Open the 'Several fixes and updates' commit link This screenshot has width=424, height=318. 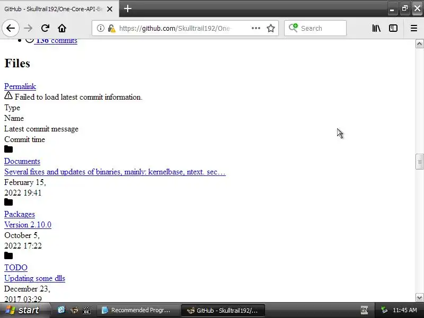pyautogui.click(x=115, y=172)
